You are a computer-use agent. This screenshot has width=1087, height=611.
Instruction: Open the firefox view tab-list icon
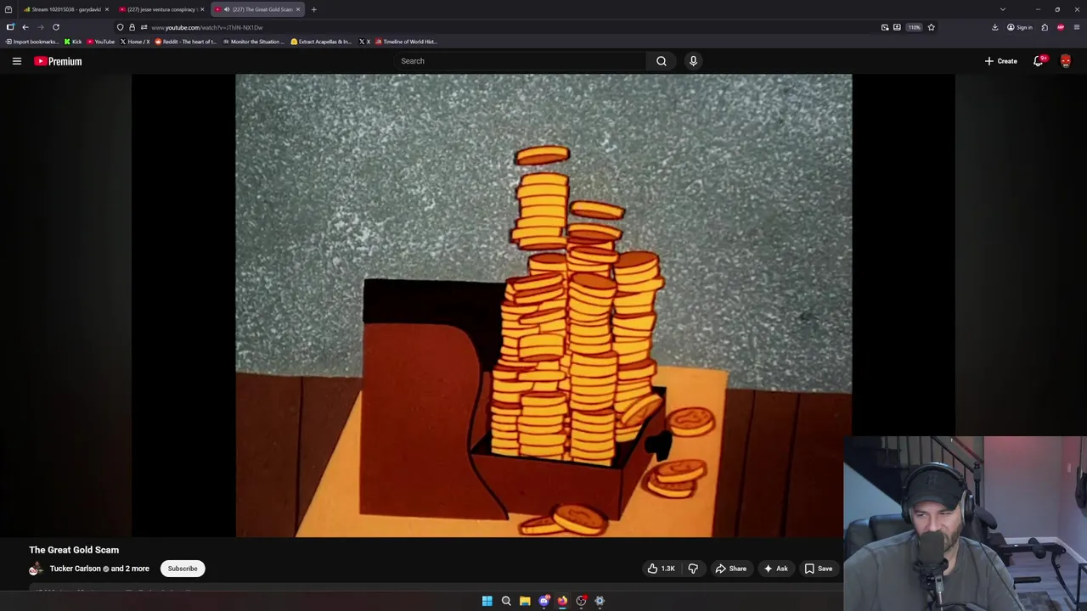8,9
